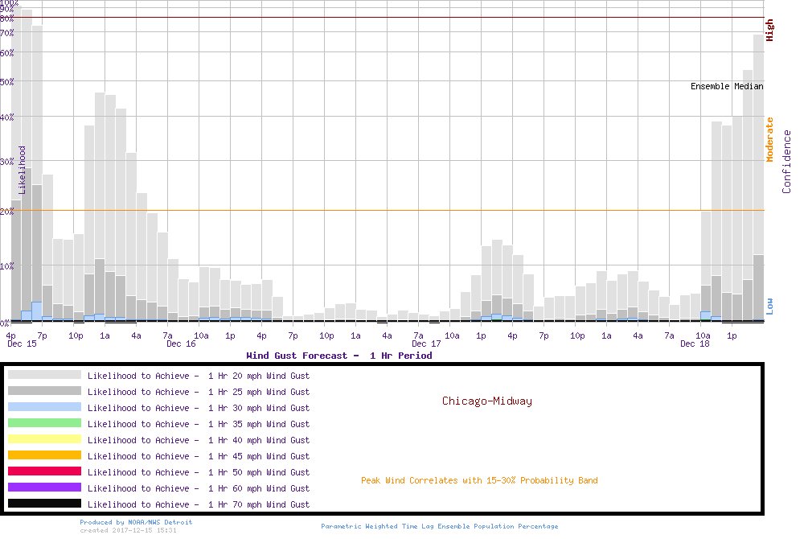Click the High confidence label

point(769,30)
